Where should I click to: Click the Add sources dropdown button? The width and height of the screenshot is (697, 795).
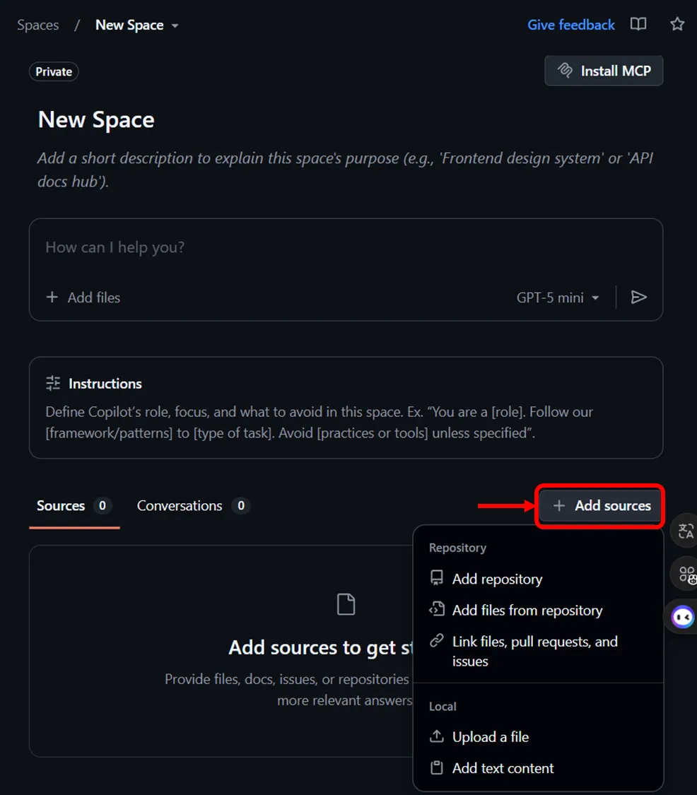601,506
